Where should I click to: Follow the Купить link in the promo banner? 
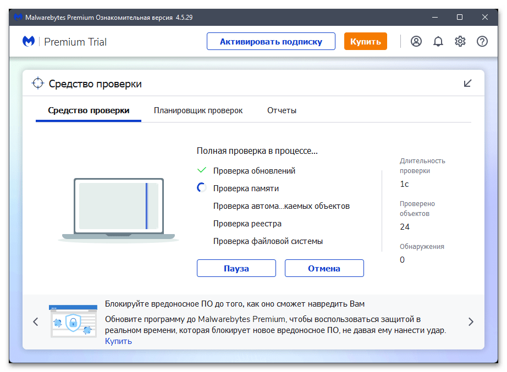[x=118, y=341]
